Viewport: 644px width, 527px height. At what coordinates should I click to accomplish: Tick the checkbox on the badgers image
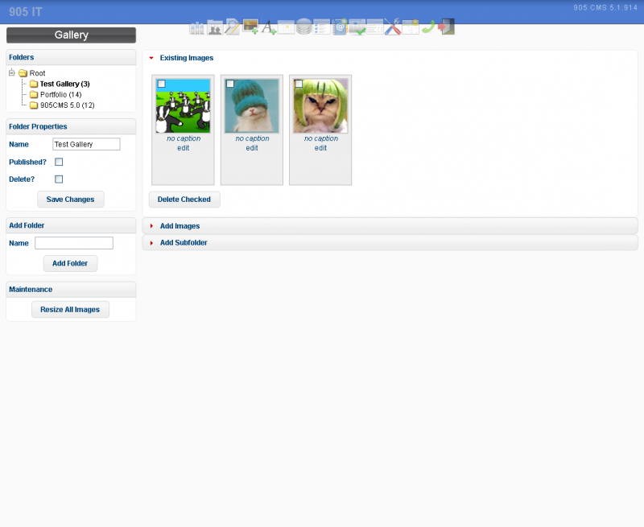(x=162, y=84)
